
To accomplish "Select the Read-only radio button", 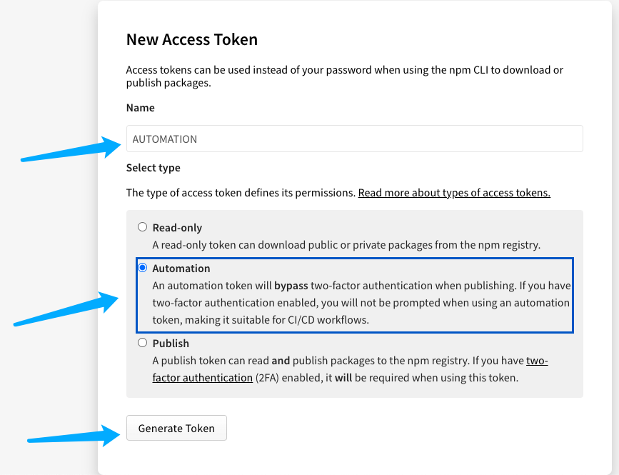I will [x=142, y=227].
